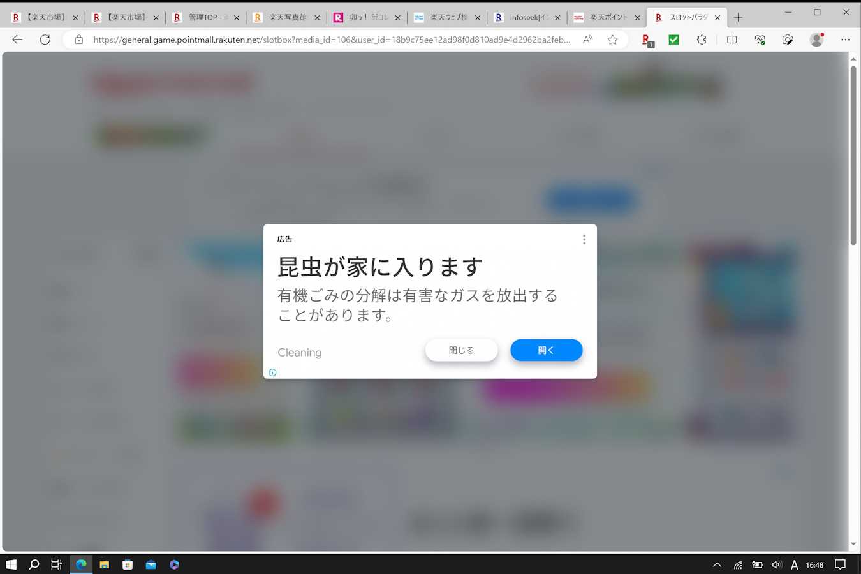Open a new browser tab
This screenshot has width=861, height=574.
pyautogui.click(x=738, y=17)
